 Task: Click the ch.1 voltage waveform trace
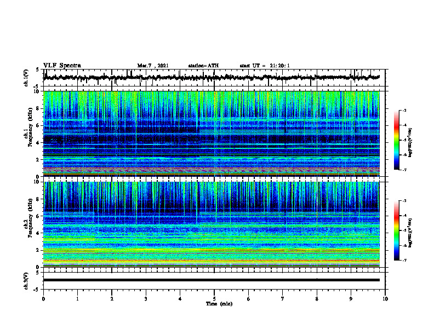coord(211,77)
